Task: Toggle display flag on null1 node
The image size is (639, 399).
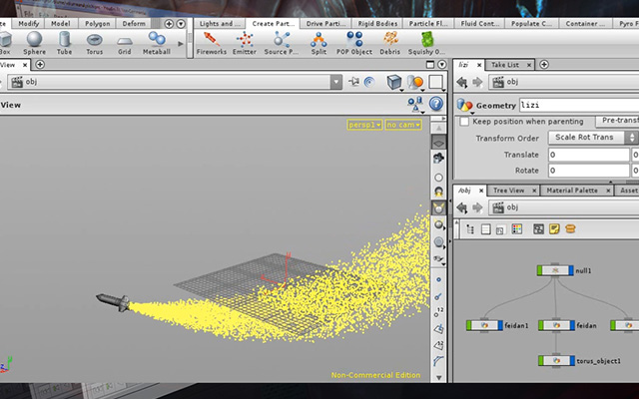Action: click(x=571, y=270)
